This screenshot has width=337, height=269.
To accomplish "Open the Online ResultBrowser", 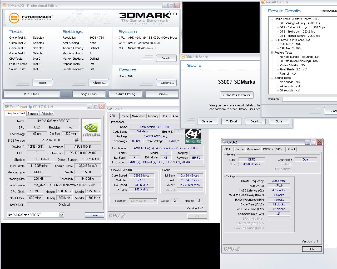I will tap(237, 95).
